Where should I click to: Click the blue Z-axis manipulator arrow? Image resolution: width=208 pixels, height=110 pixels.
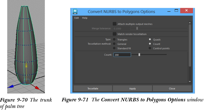[10, 86]
